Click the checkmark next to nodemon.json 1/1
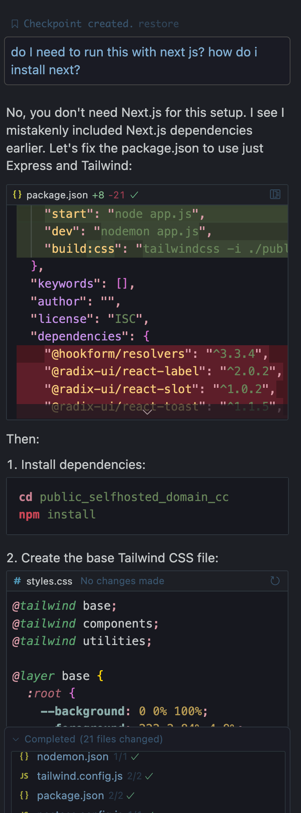The height and width of the screenshot is (813, 301). point(135,757)
